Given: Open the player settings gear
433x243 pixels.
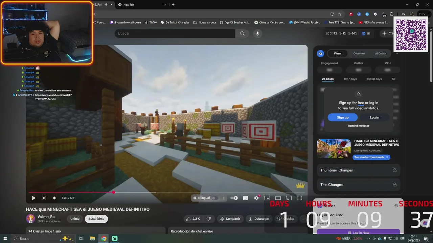Looking at the screenshot, I should (x=256, y=198).
